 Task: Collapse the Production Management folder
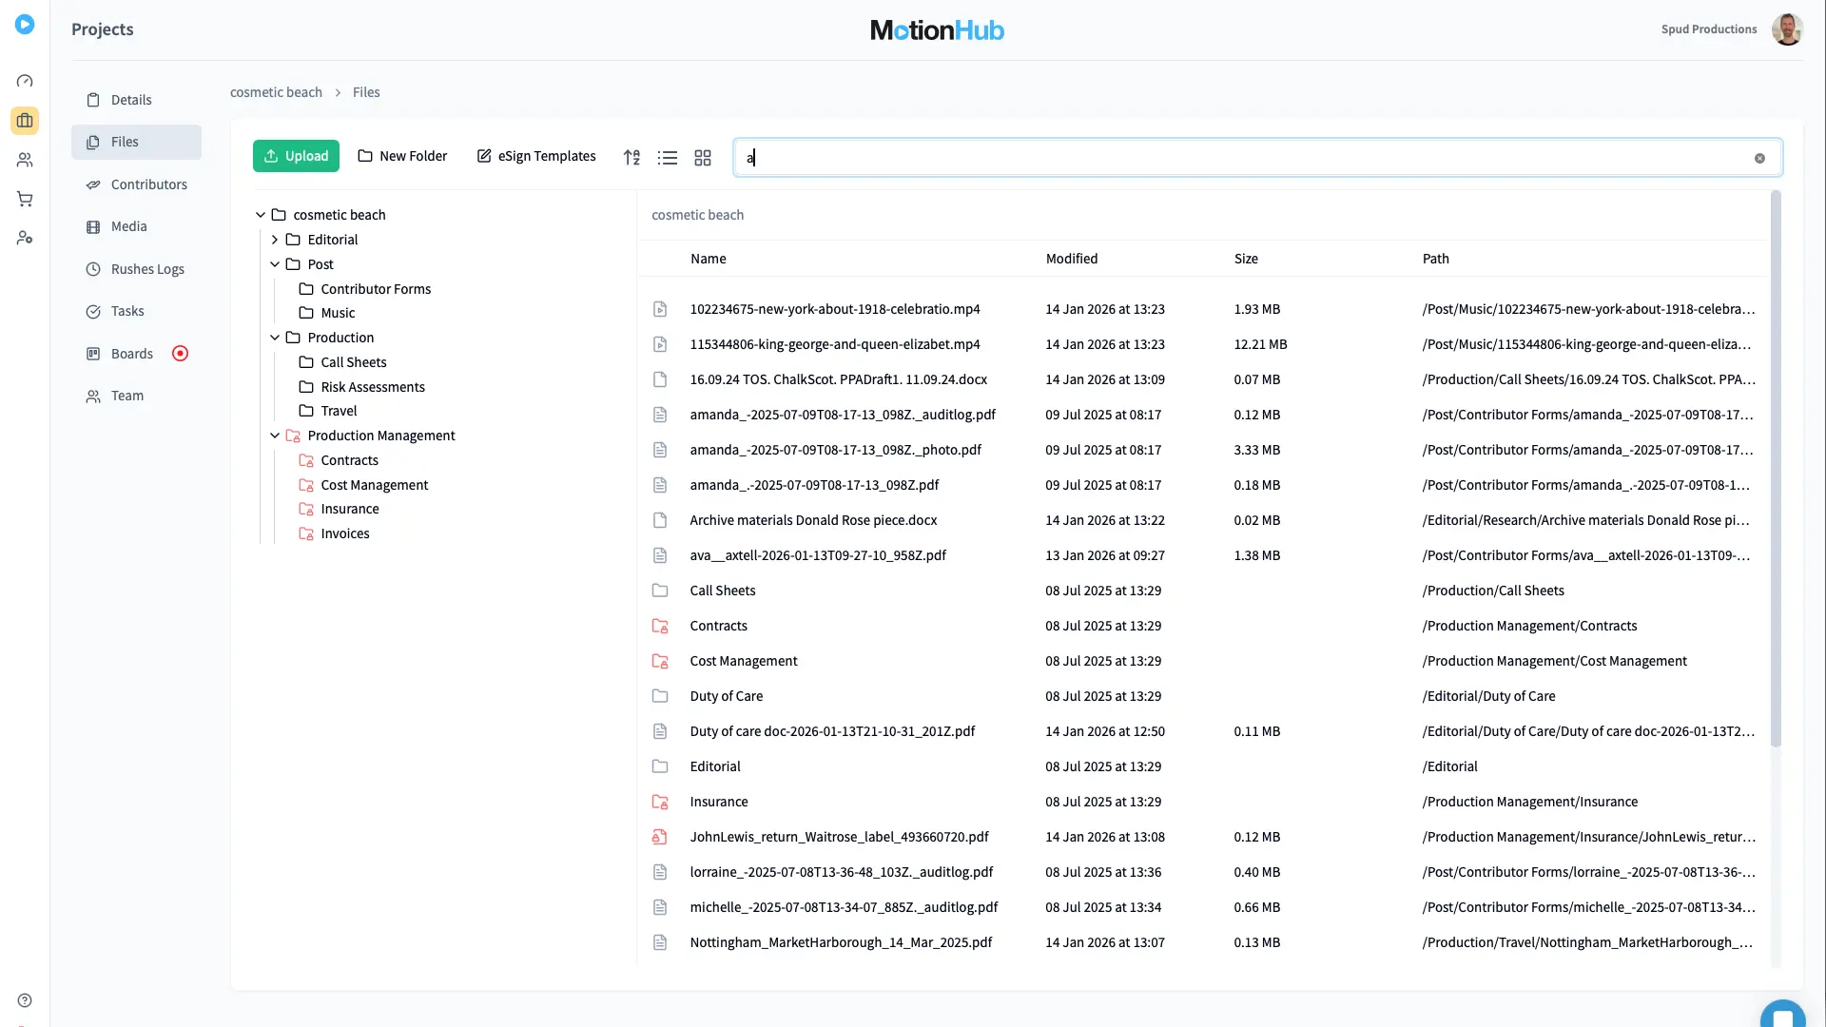pyautogui.click(x=274, y=435)
